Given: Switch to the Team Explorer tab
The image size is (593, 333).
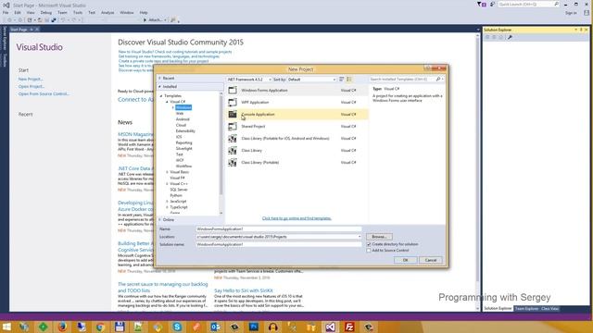Looking at the screenshot, I should click(526, 309).
